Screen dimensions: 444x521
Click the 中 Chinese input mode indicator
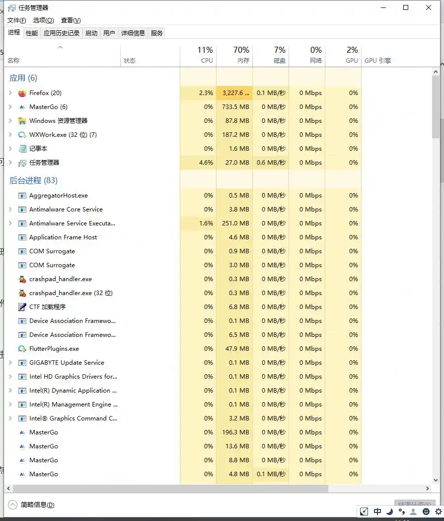tap(377, 511)
